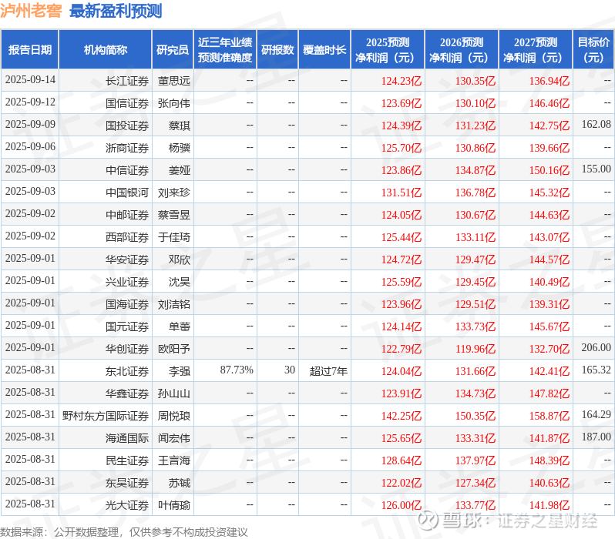Click the 142.25亿 2025 profit forecast
The width and height of the screenshot is (615, 539).
coord(402,417)
